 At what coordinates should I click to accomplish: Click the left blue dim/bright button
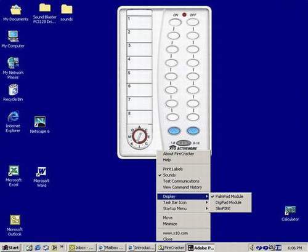tap(174, 130)
